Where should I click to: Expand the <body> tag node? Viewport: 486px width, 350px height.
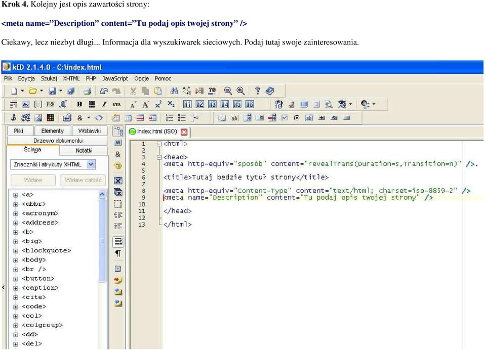(16, 260)
